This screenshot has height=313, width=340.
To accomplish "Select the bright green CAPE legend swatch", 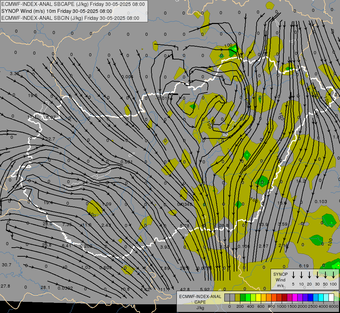I will pos(248,298).
